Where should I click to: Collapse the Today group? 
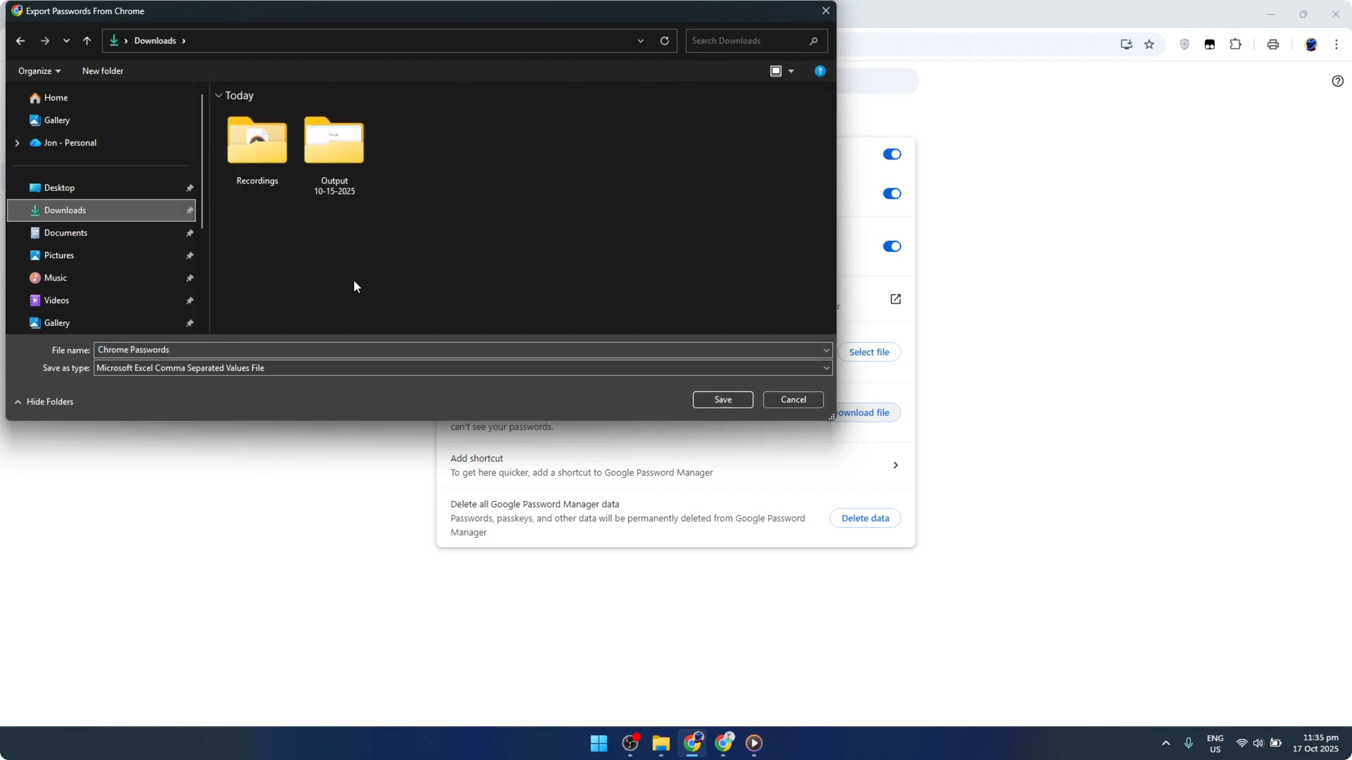[x=218, y=95]
